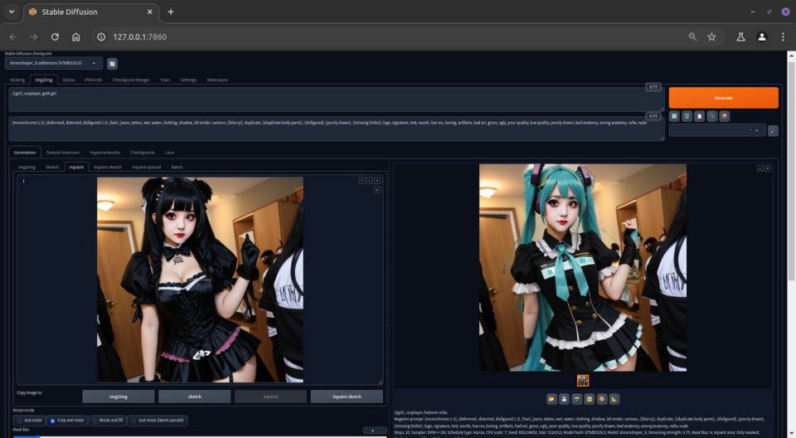Choose the Resize and fill mode
796x438 pixels.
pos(107,421)
